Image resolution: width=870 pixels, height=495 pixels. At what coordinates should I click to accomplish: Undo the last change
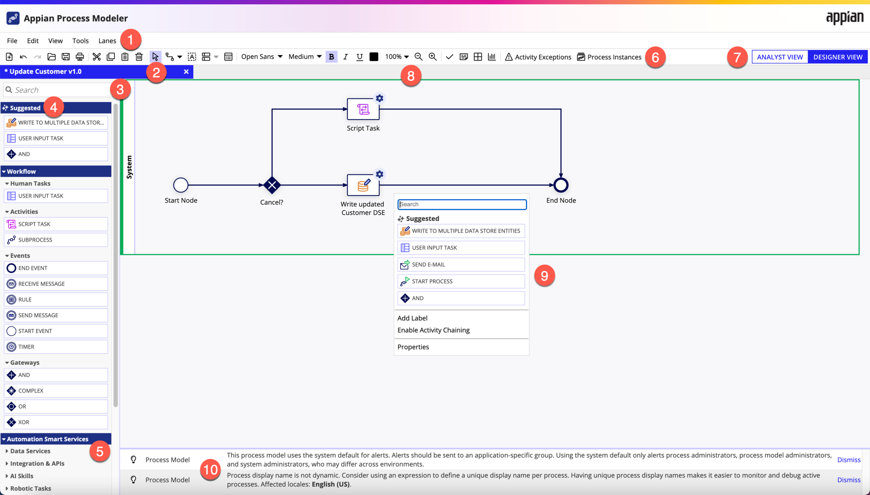23,56
